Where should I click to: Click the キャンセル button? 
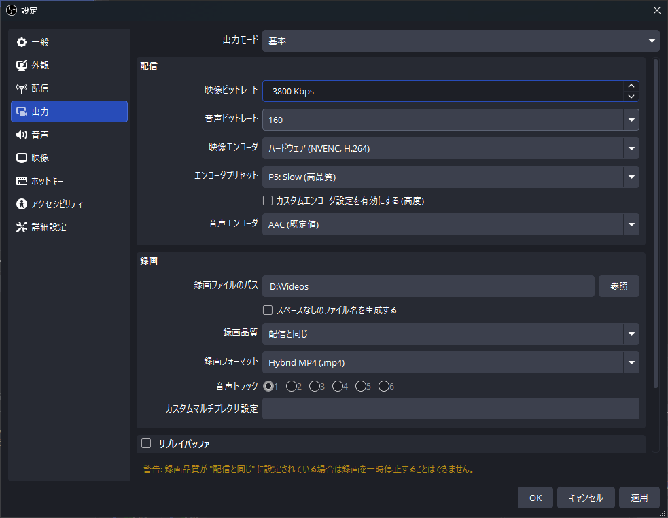[586, 498]
